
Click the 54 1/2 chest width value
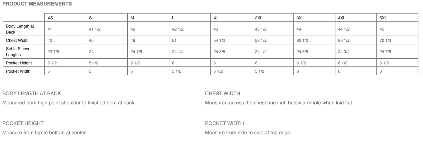(219, 41)
